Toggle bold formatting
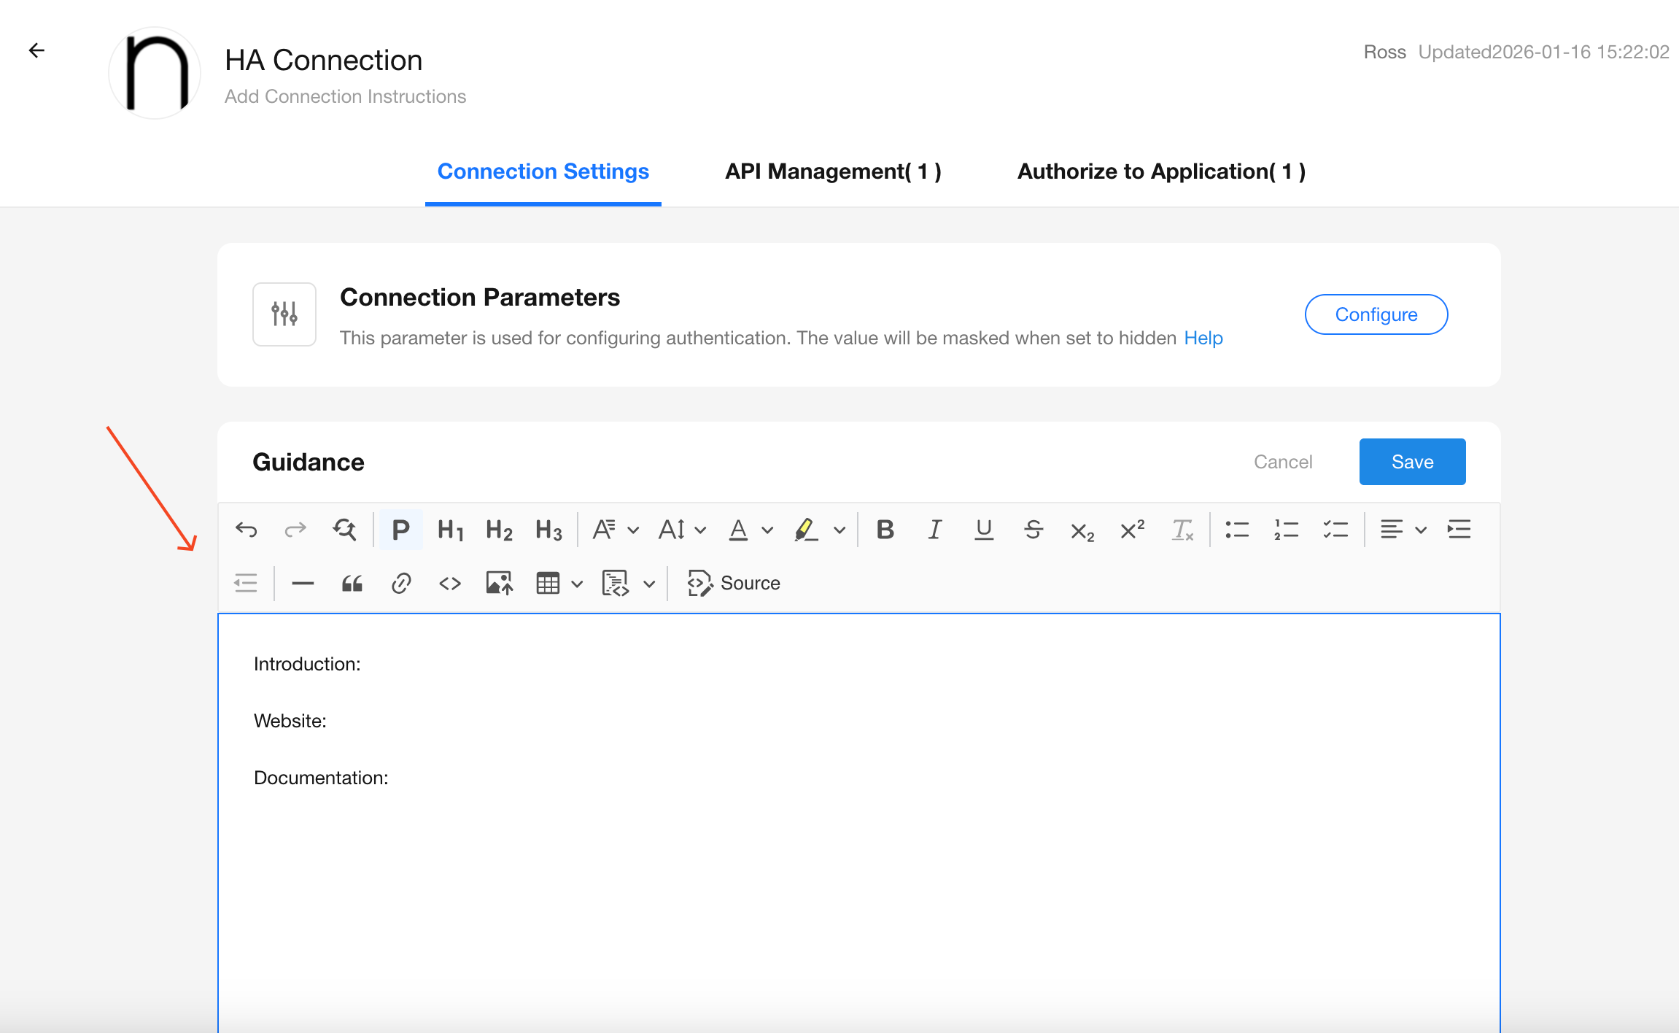1679x1033 pixels. click(x=885, y=530)
